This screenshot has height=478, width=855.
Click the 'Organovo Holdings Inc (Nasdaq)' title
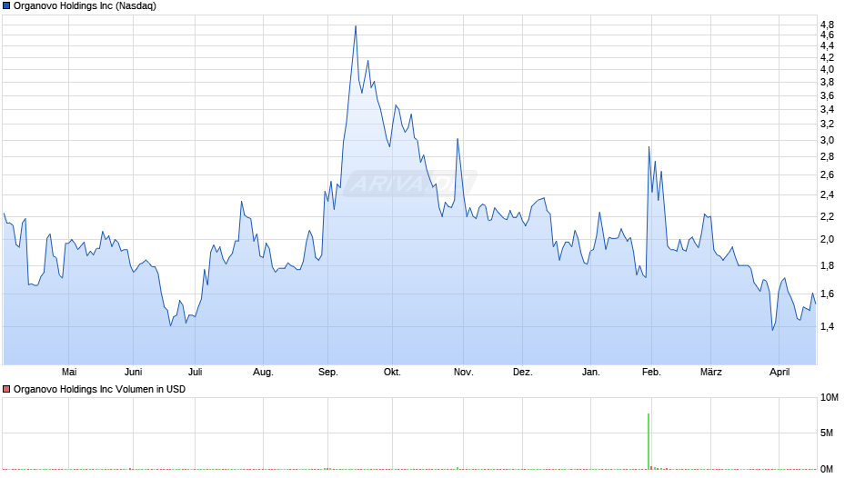[x=85, y=6]
